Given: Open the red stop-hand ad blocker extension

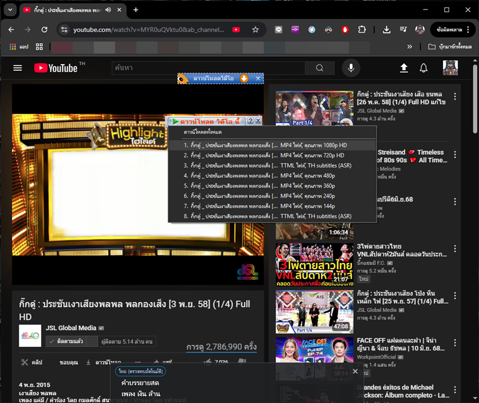Looking at the screenshot, I should click(x=345, y=29).
